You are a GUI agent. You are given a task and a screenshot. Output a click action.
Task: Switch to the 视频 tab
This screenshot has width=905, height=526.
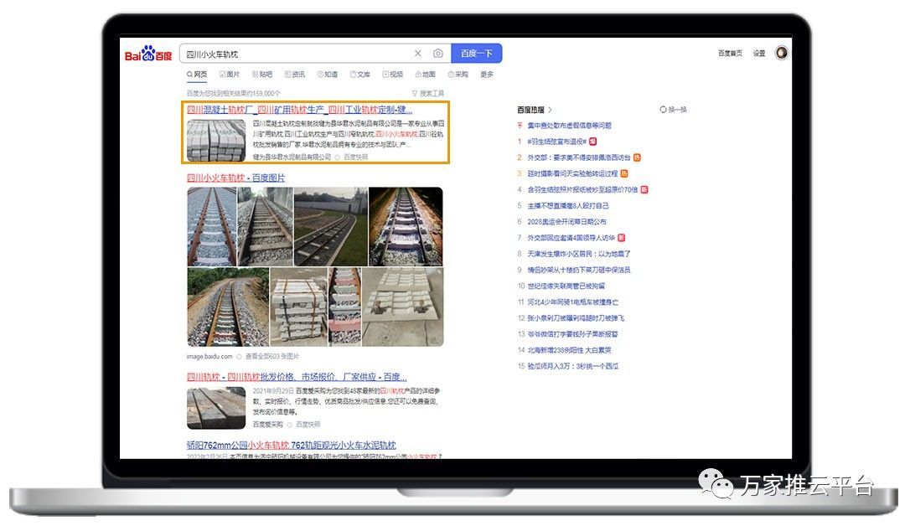pyautogui.click(x=392, y=75)
